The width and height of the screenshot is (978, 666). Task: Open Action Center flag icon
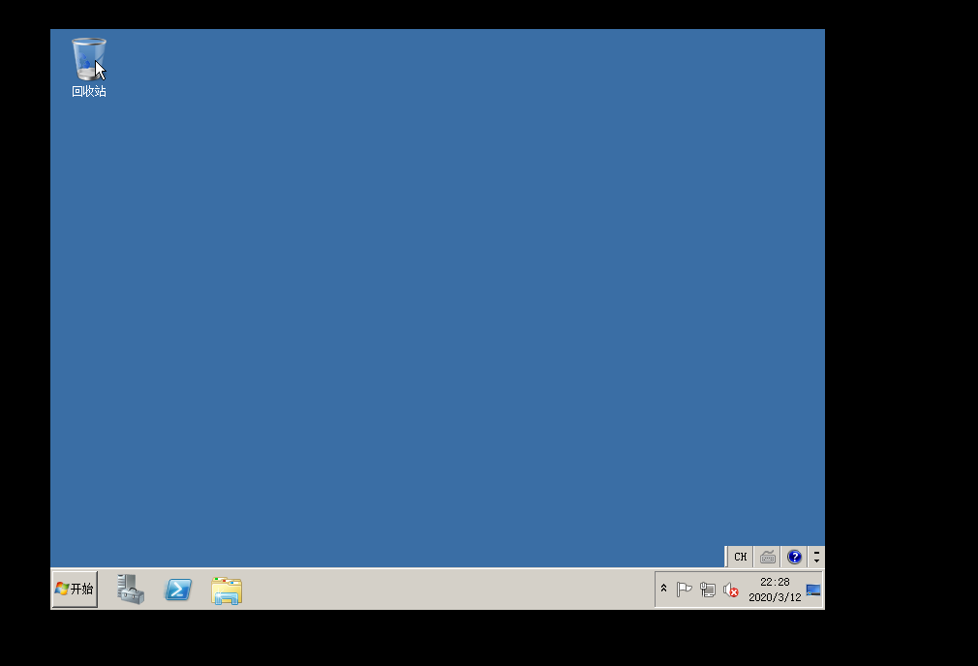tap(685, 590)
